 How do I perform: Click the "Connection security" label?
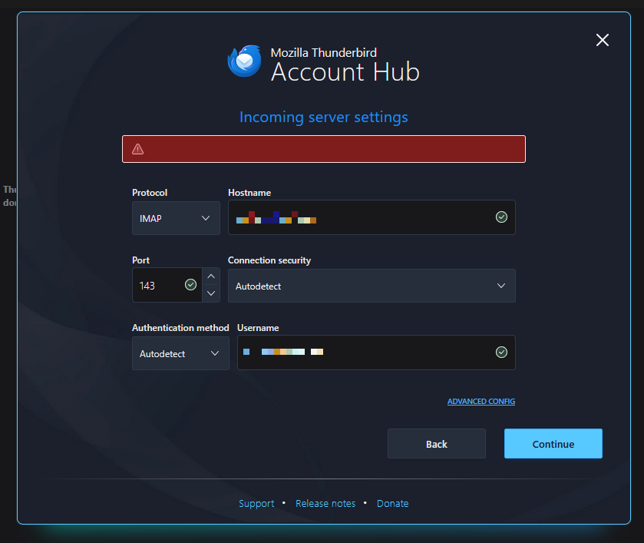pyautogui.click(x=269, y=260)
